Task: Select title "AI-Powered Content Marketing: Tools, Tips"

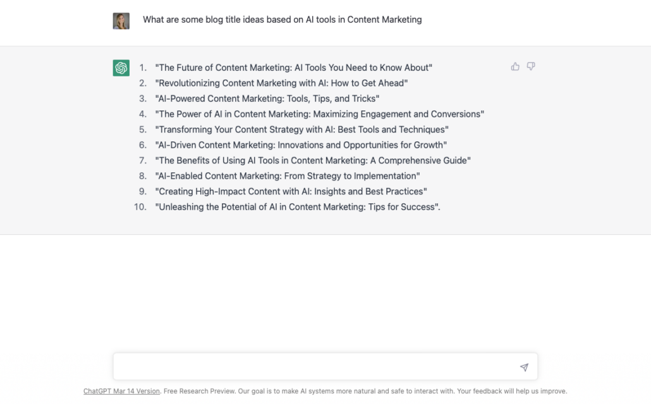Action: click(x=267, y=98)
